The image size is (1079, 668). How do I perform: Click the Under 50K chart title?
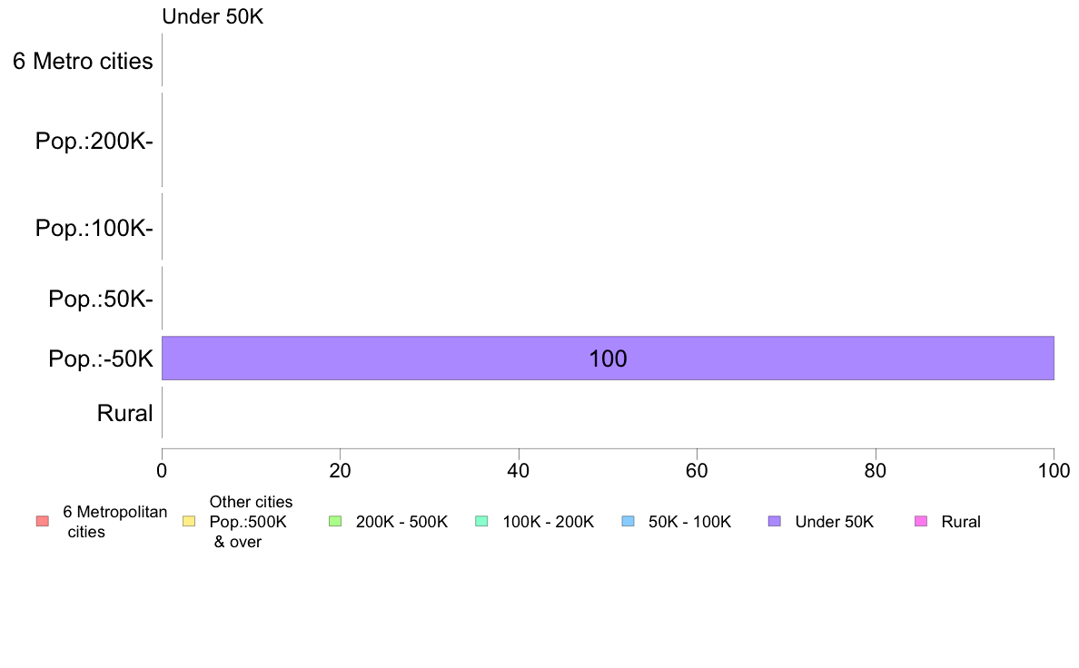pos(213,16)
